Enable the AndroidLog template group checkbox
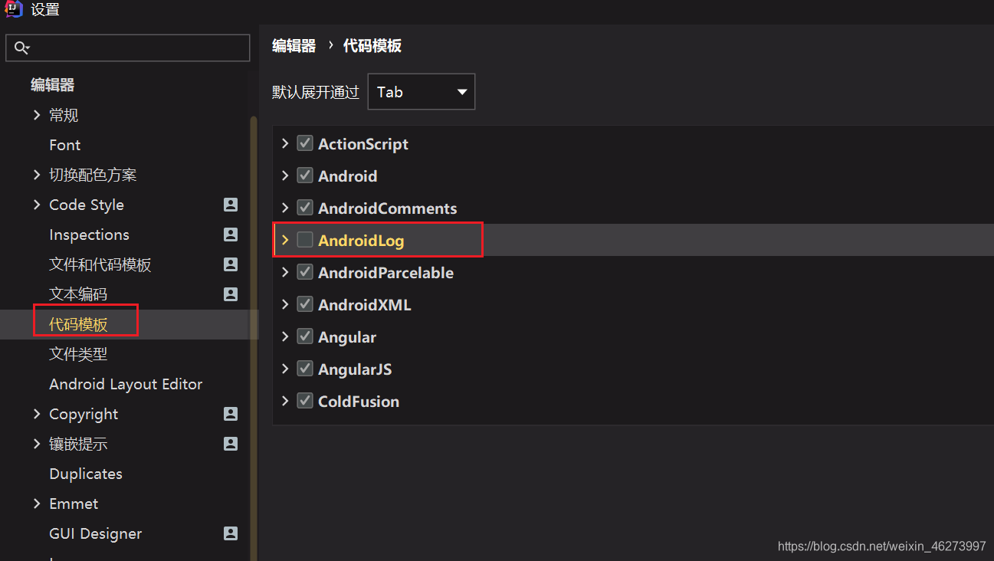Screen dimensions: 994x561 (x=304, y=239)
